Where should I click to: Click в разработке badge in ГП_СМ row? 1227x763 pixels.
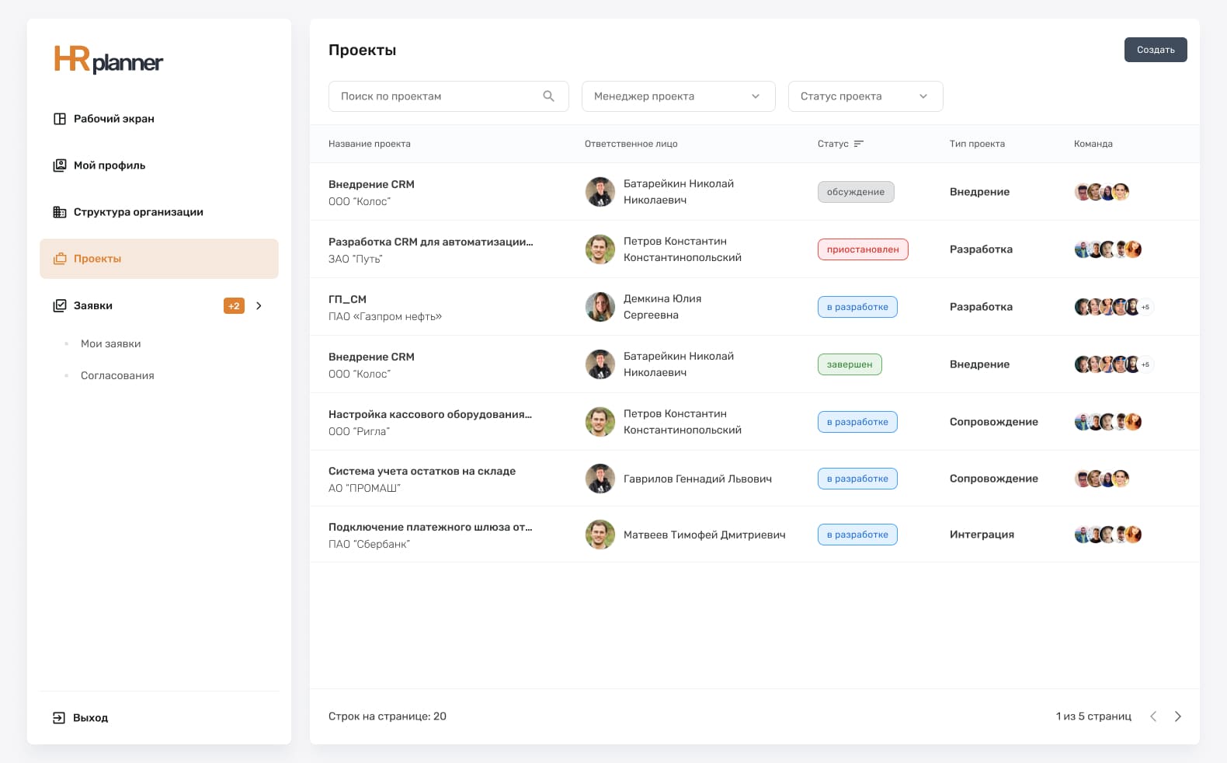(857, 307)
